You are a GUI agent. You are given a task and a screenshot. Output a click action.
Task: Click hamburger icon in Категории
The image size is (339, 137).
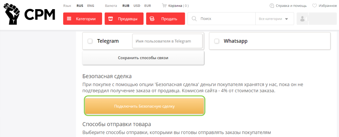tap(69, 19)
